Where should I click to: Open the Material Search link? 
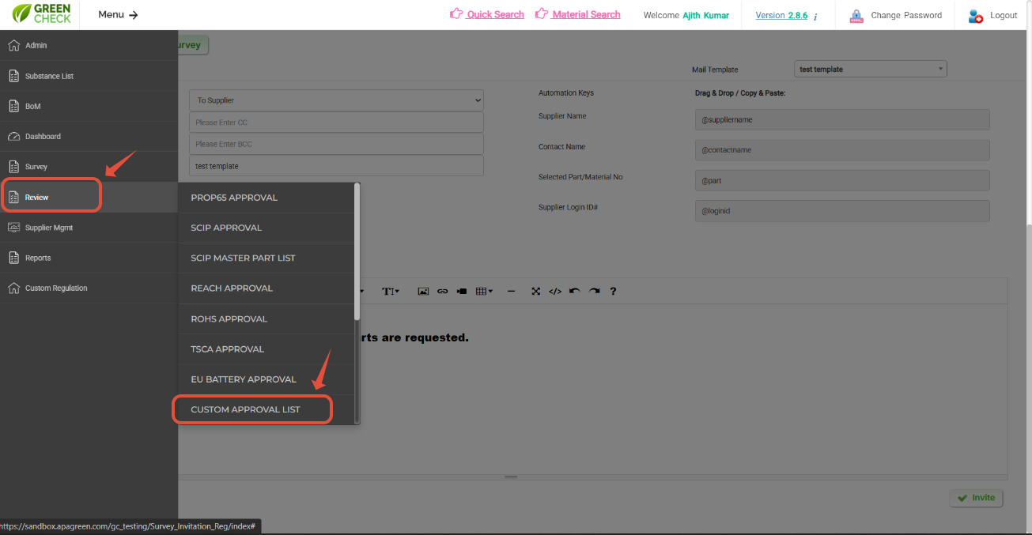click(586, 14)
